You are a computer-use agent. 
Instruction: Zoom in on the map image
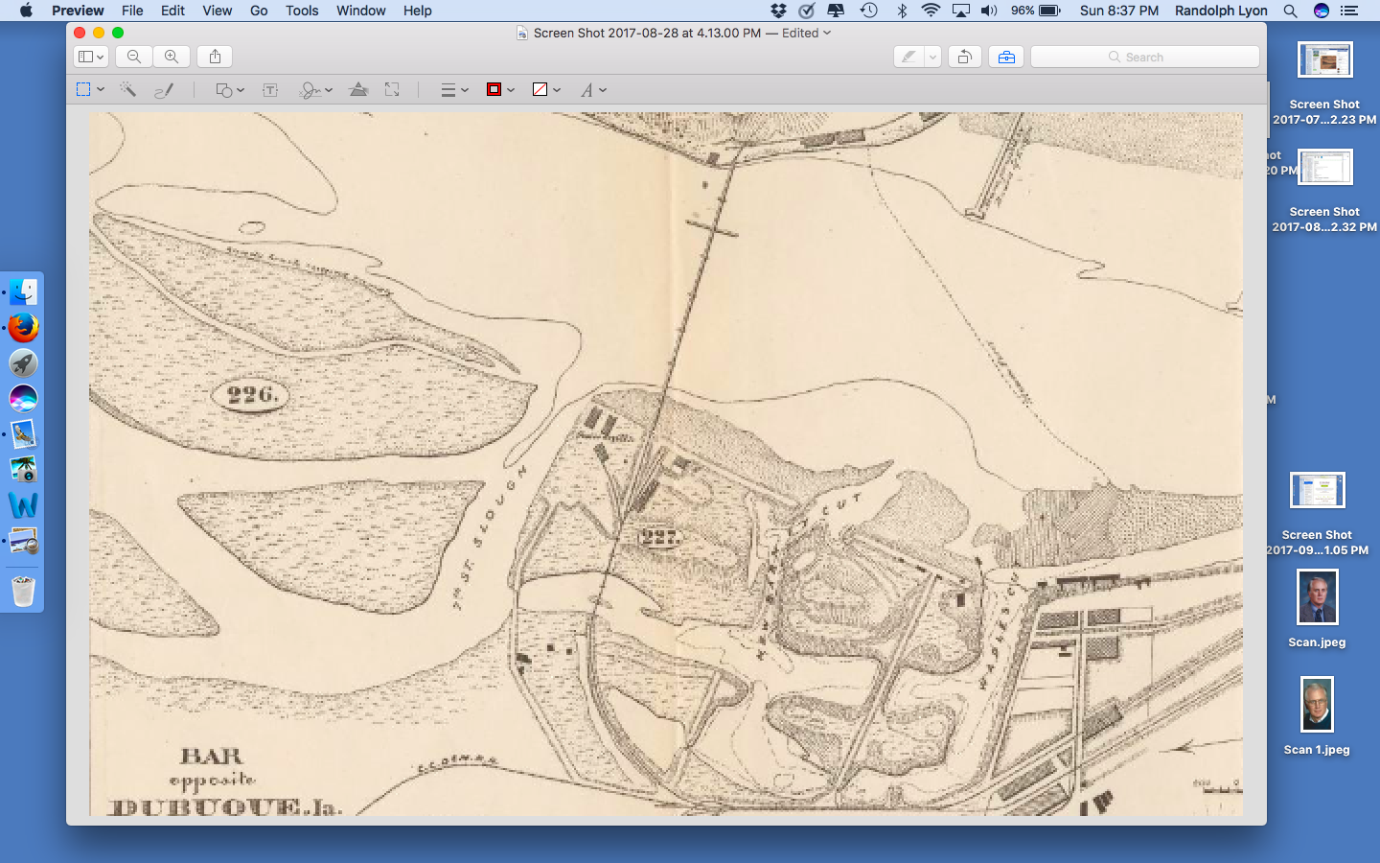pyautogui.click(x=172, y=57)
